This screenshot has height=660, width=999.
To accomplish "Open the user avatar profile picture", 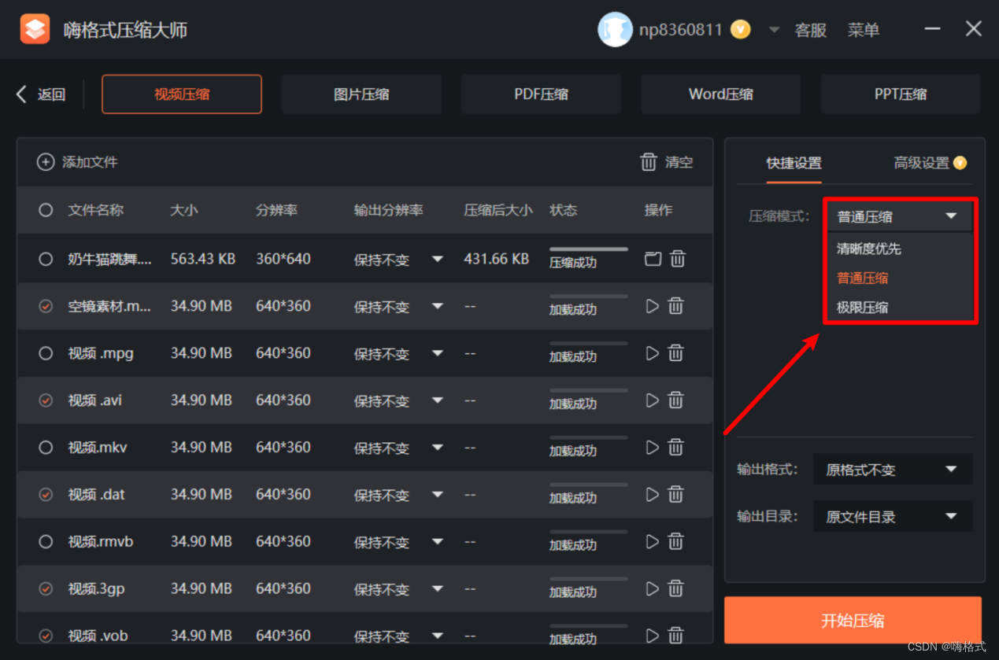I will 615,30.
